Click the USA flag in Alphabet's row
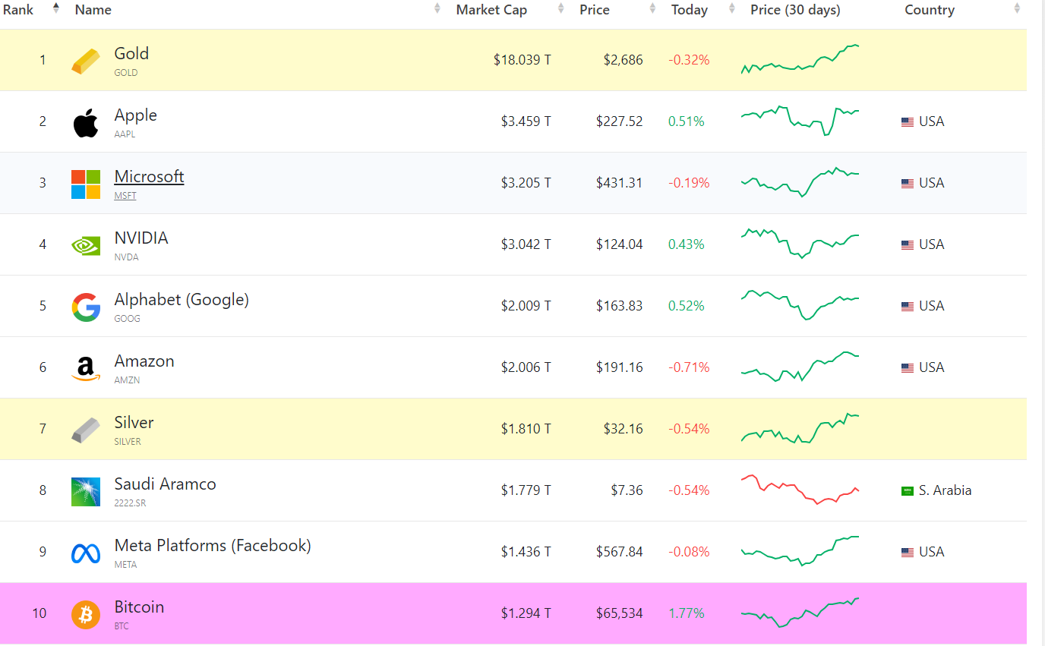This screenshot has width=1045, height=646. (x=908, y=307)
